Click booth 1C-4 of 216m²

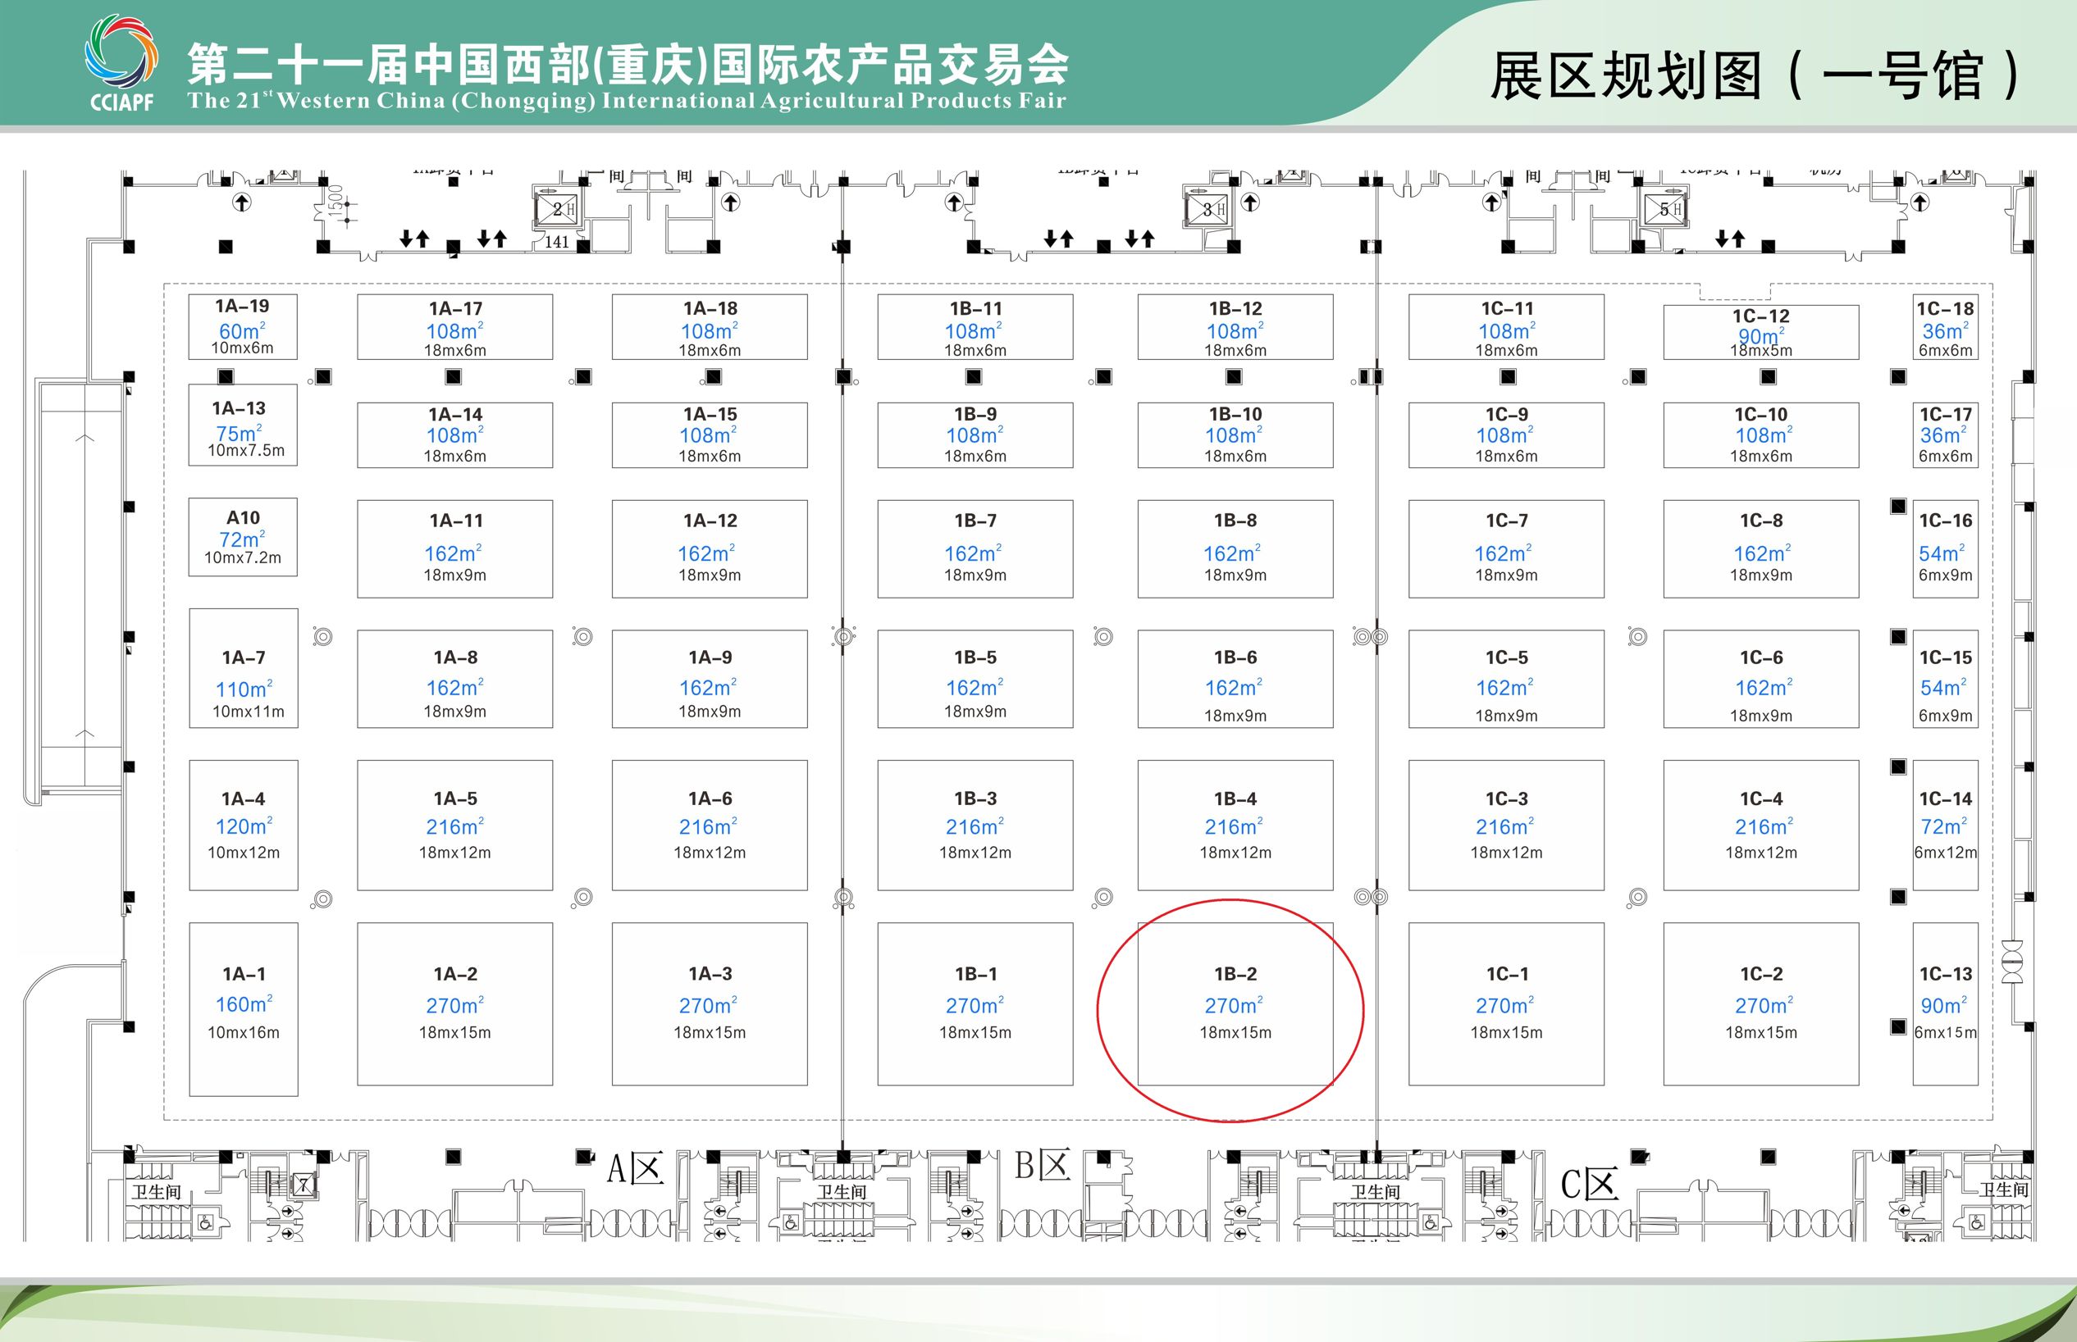(1760, 825)
